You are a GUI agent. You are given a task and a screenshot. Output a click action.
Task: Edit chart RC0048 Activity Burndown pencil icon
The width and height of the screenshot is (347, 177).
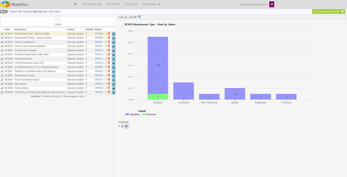pyautogui.click(x=106, y=59)
